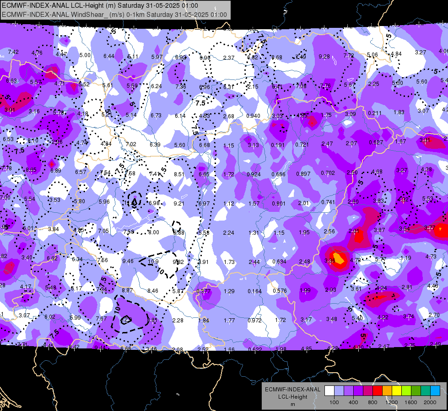Click the wind shear value 9.46

pyautogui.click(x=128, y=261)
